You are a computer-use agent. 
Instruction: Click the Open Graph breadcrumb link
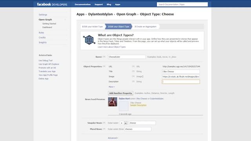pos(126,14)
